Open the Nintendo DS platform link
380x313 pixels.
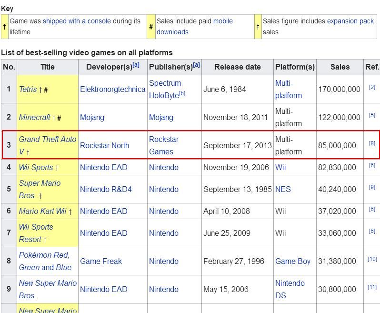(290, 289)
